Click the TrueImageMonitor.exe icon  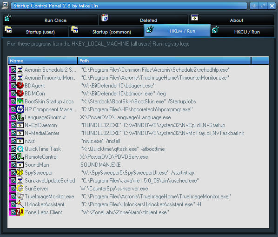[20, 196]
